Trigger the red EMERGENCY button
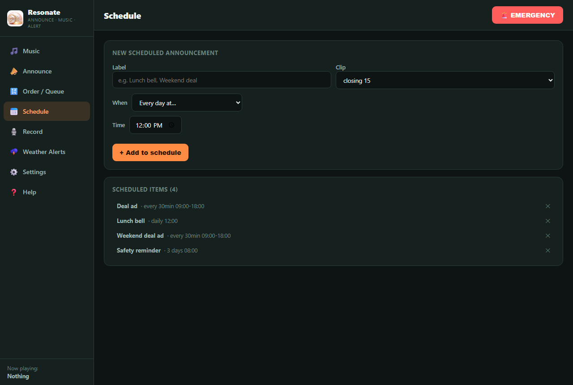 [x=527, y=15]
